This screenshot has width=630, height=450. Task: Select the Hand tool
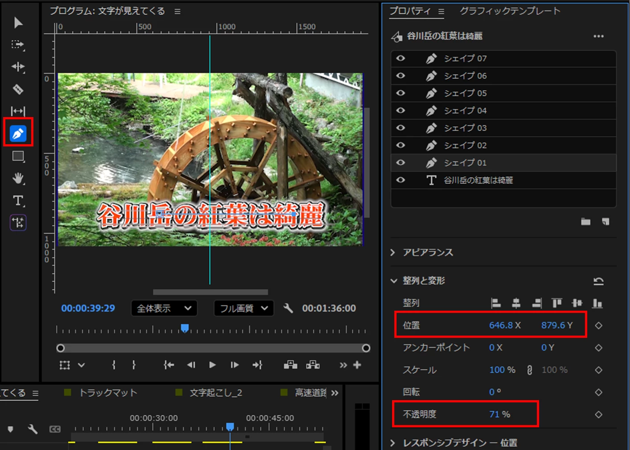pyautogui.click(x=18, y=178)
